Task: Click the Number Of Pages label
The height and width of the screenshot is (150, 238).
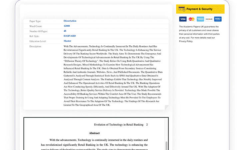Action: tap(39, 31)
